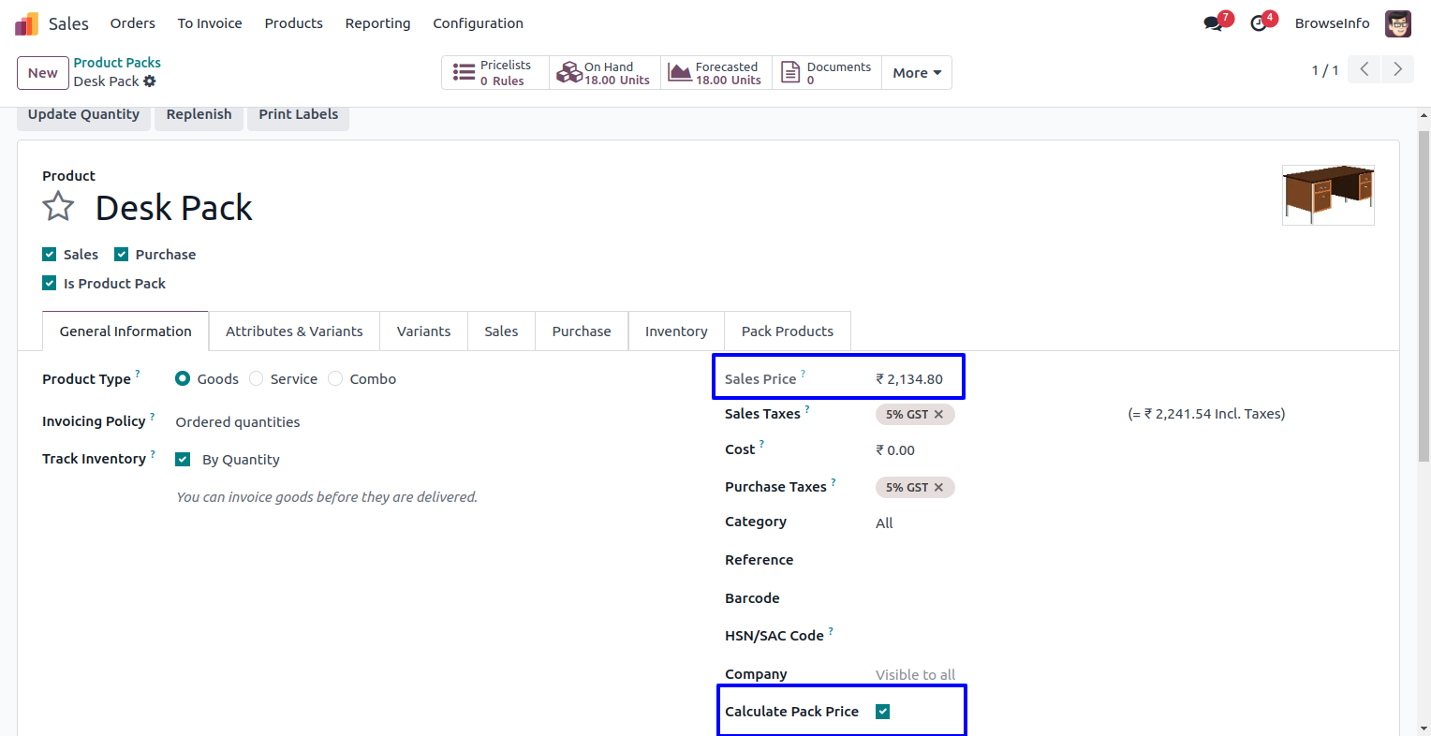Remove 5% GST from Sales Taxes
Image resolution: width=1431 pixels, height=736 pixels.
coord(938,414)
